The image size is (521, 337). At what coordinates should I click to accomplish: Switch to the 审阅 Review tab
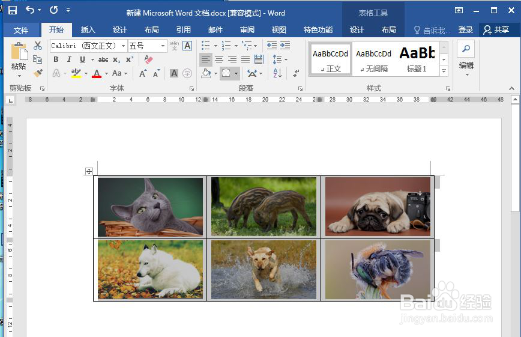[247, 30]
